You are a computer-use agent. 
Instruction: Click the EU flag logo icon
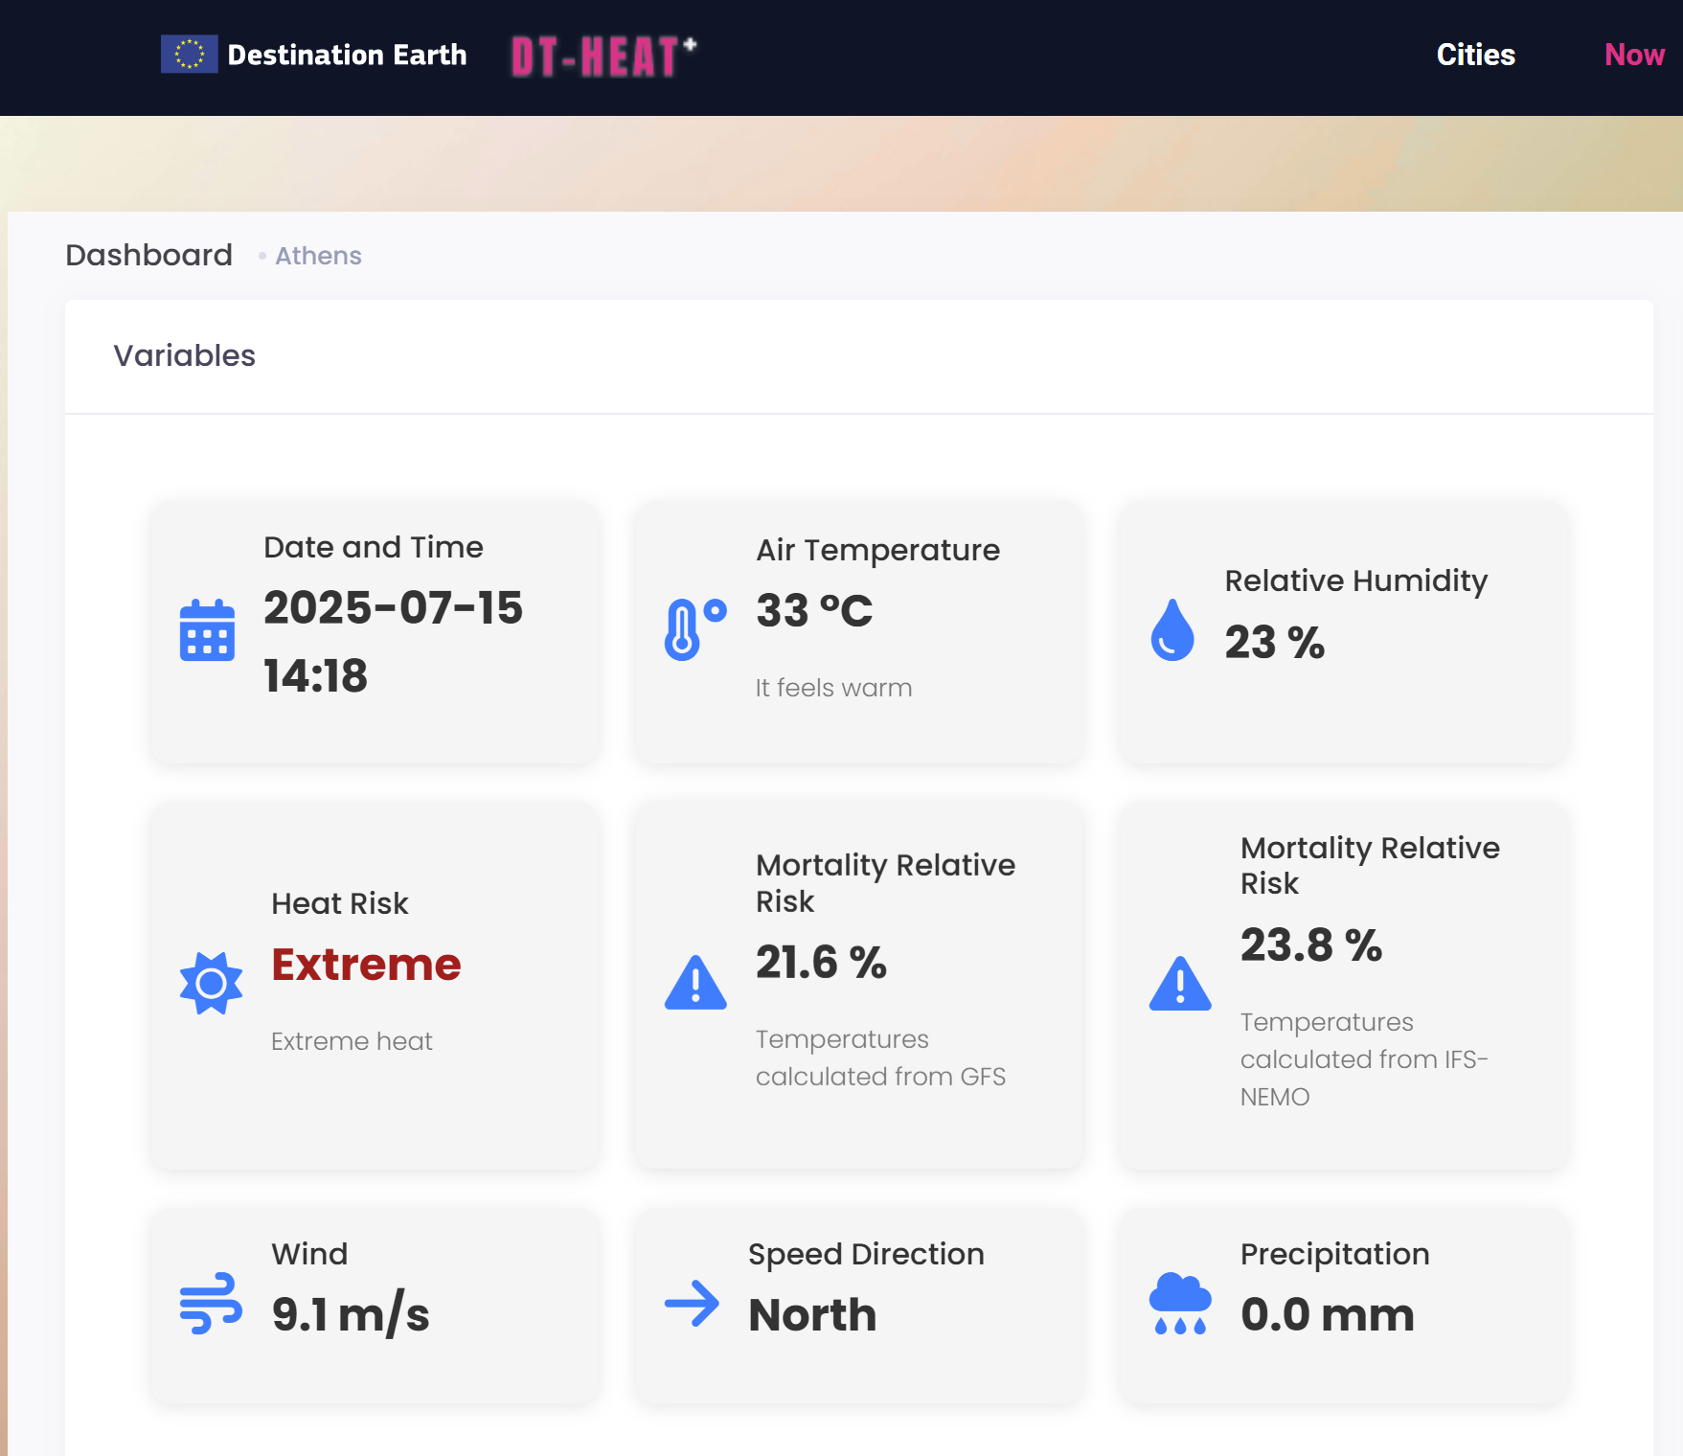189,55
